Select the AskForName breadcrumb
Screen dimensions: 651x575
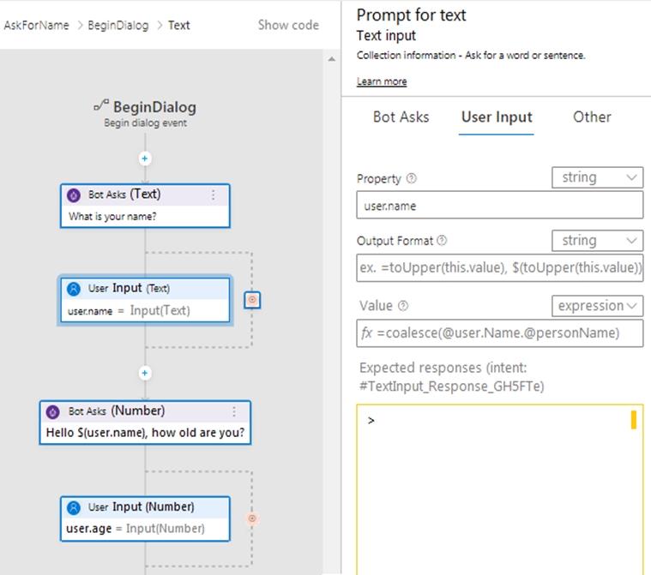click(36, 25)
